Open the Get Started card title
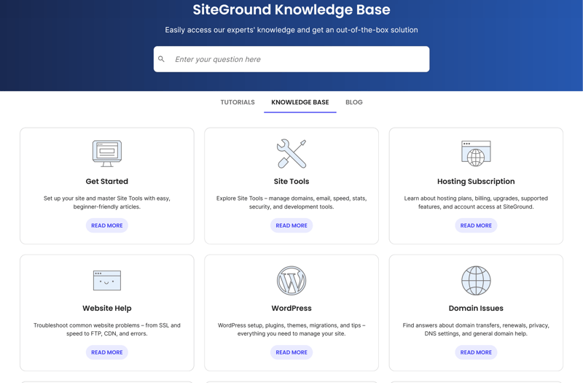The image size is (583, 383). tap(107, 181)
